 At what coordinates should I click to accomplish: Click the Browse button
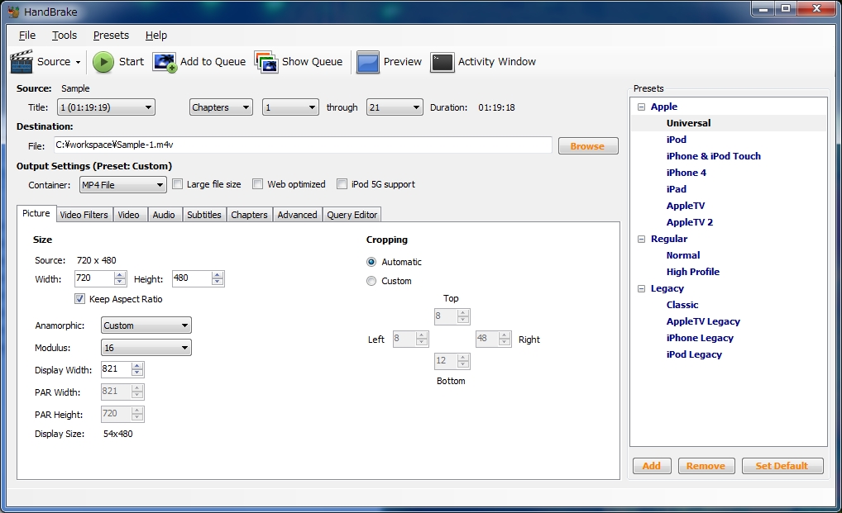point(588,146)
